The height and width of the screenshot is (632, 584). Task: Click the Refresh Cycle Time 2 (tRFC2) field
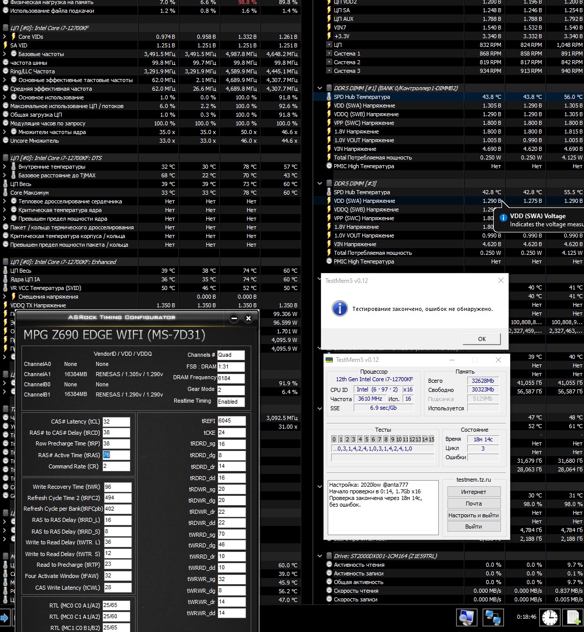click(118, 498)
